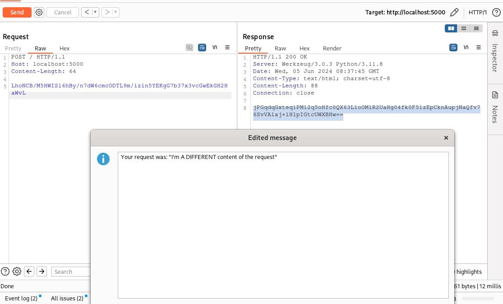Click the Send button
503x304 pixels.
[x=17, y=12]
